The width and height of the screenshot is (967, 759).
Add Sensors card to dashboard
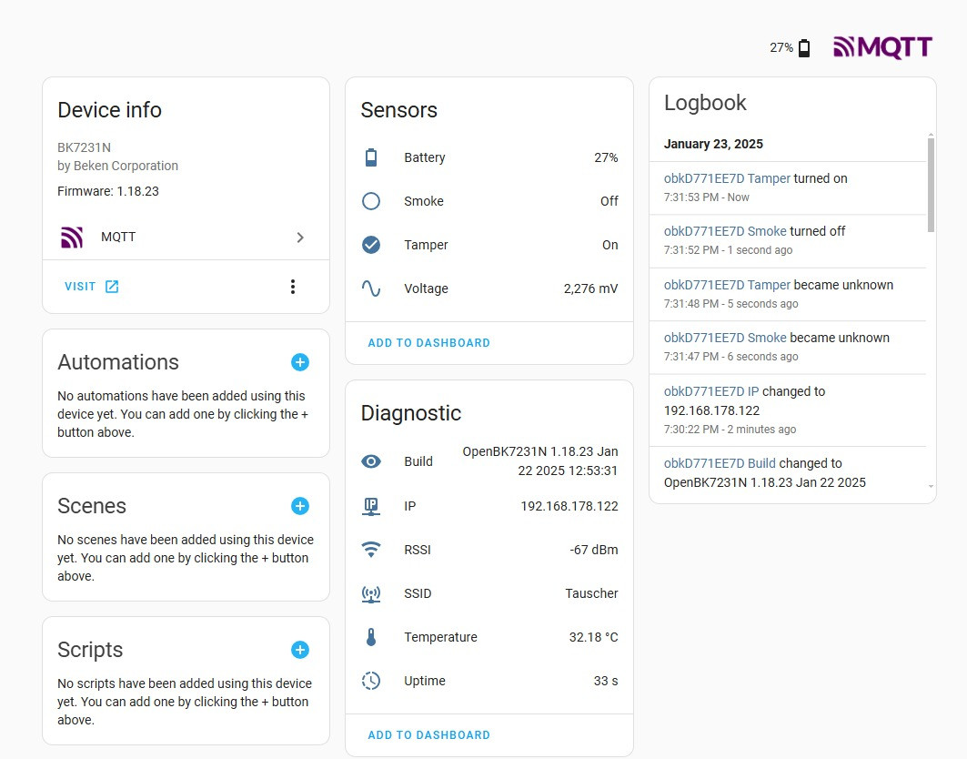click(x=428, y=343)
